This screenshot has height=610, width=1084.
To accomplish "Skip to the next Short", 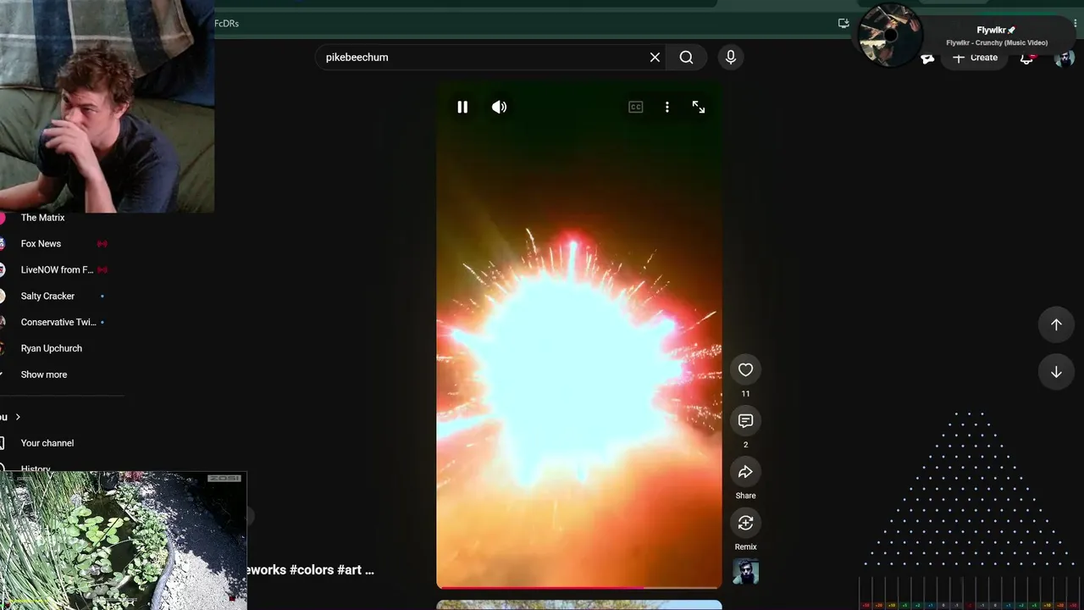I will [1056, 372].
